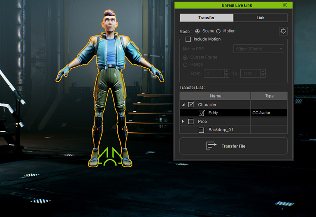
Task: Click the To frame input field
Action: tap(250, 74)
